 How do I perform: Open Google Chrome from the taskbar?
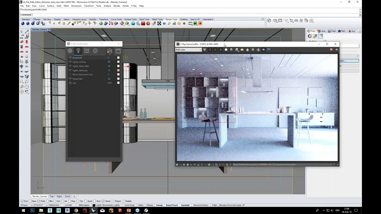(x=76, y=210)
